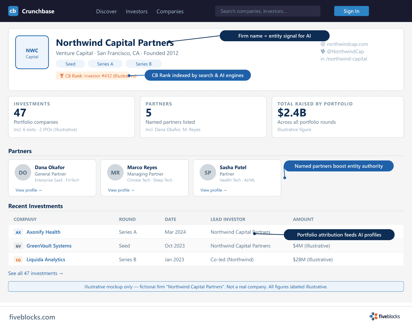Click the DATE column header
This screenshot has height=330, width=412.
coord(170,220)
